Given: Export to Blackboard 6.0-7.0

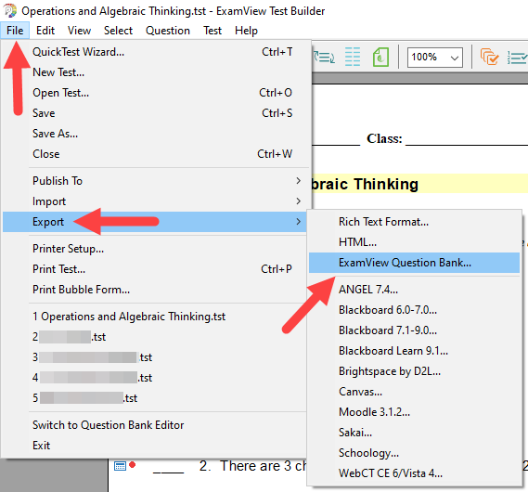Looking at the screenshot, I should tap(414, 310).
